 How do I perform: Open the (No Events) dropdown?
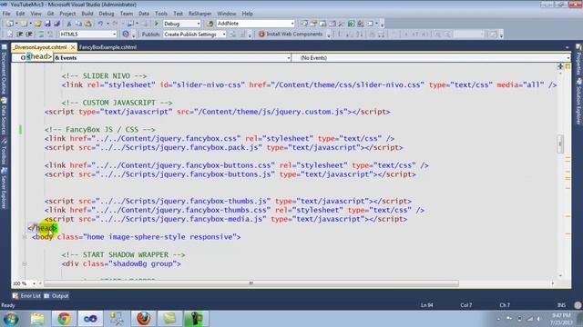click(431, 58)
